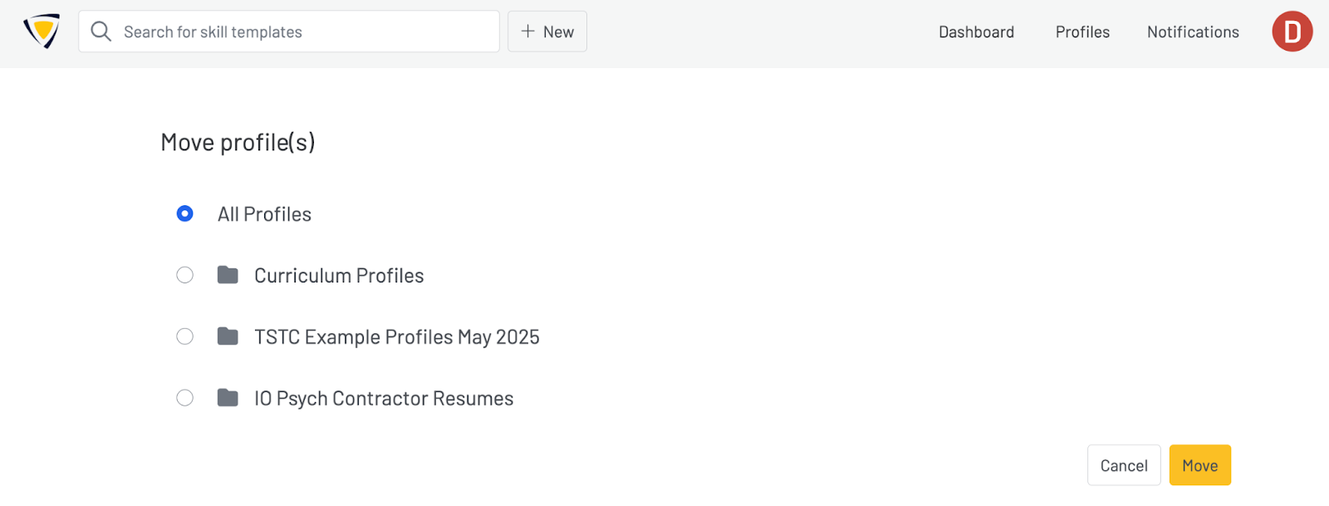The image size is (1329, 506).
Task: Open the Dashboard page
Action: 976,32
